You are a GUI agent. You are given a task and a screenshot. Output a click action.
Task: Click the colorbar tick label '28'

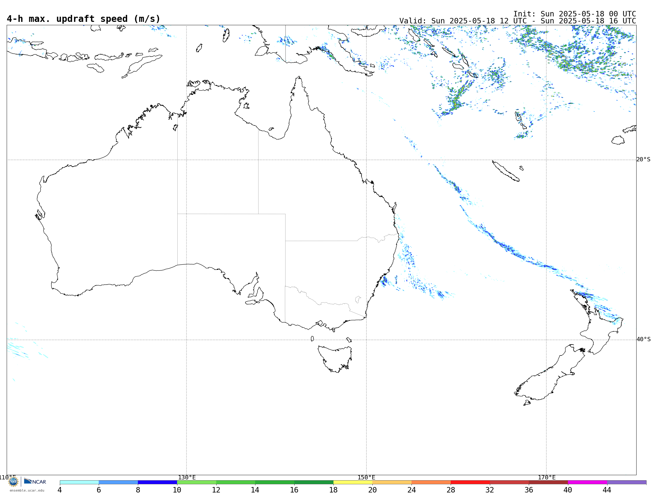click(451, 490)
